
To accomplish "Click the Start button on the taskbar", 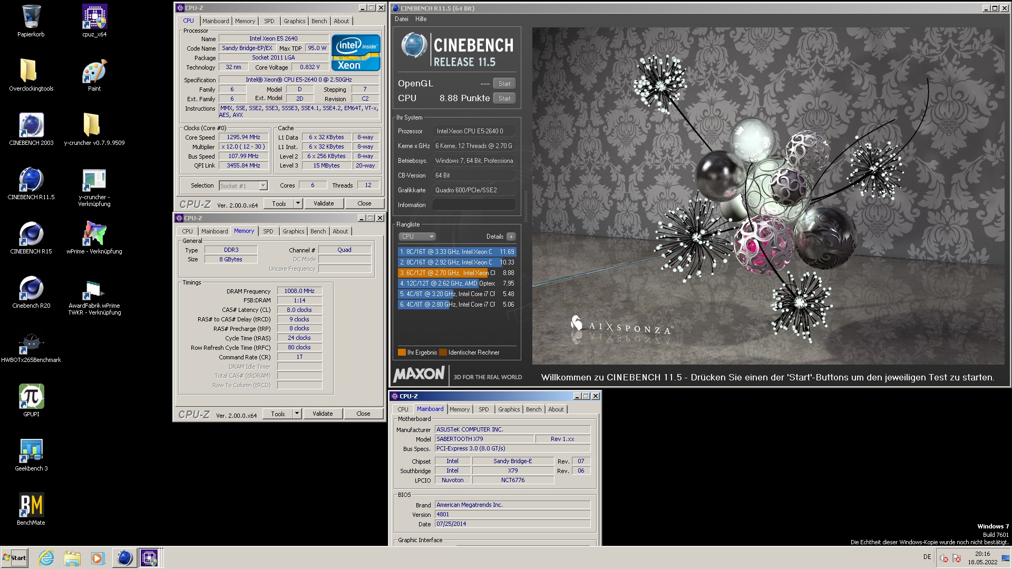I will point(15,558).
